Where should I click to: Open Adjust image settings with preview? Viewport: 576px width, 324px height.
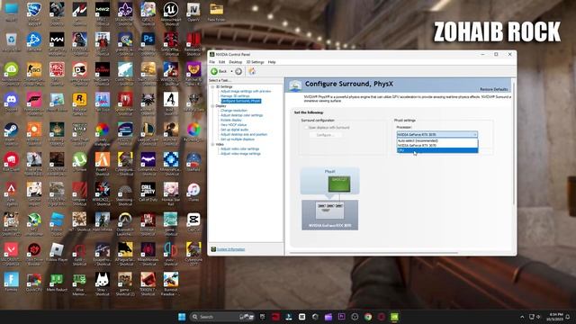click(246, 91)
